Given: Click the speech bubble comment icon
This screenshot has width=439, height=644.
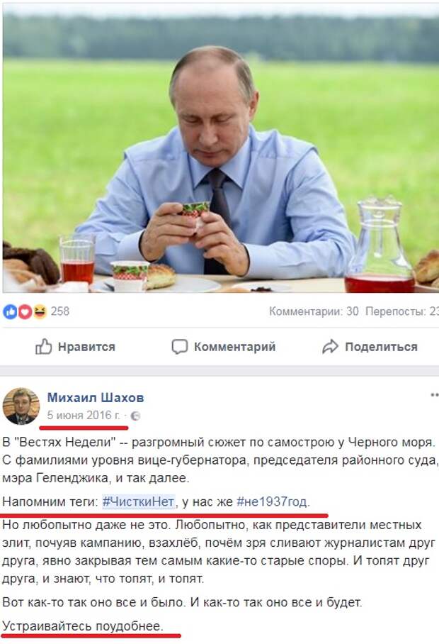Looking at the screenshot, I should 180,347.
